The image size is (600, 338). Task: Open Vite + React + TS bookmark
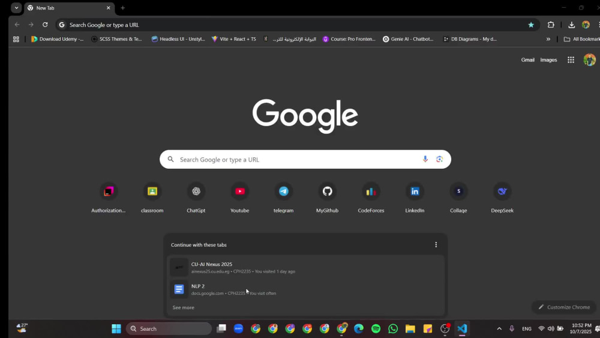(234, 39)
